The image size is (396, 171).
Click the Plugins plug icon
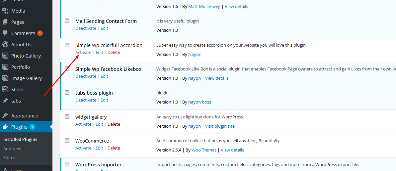pyautogui.click(x=5, y=127)
